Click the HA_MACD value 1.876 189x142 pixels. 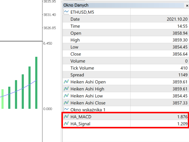coord(182,117)
